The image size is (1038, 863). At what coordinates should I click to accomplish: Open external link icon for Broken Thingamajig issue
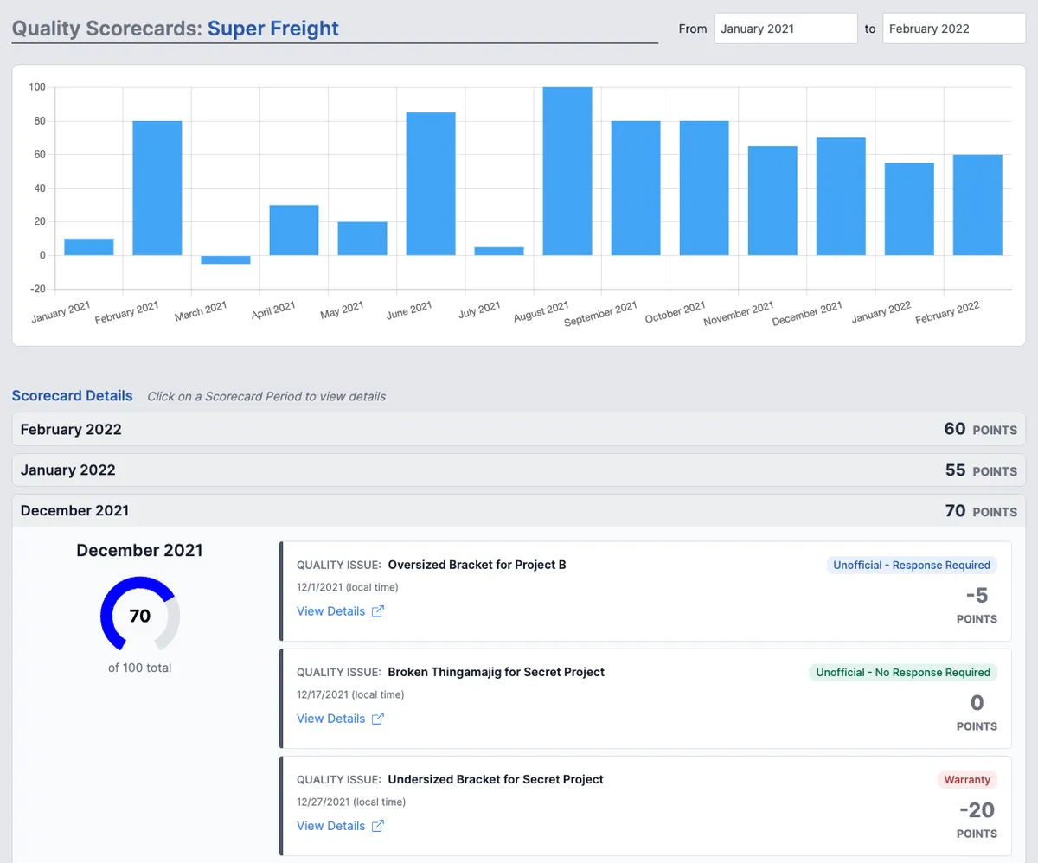click(x=377, y=719)
